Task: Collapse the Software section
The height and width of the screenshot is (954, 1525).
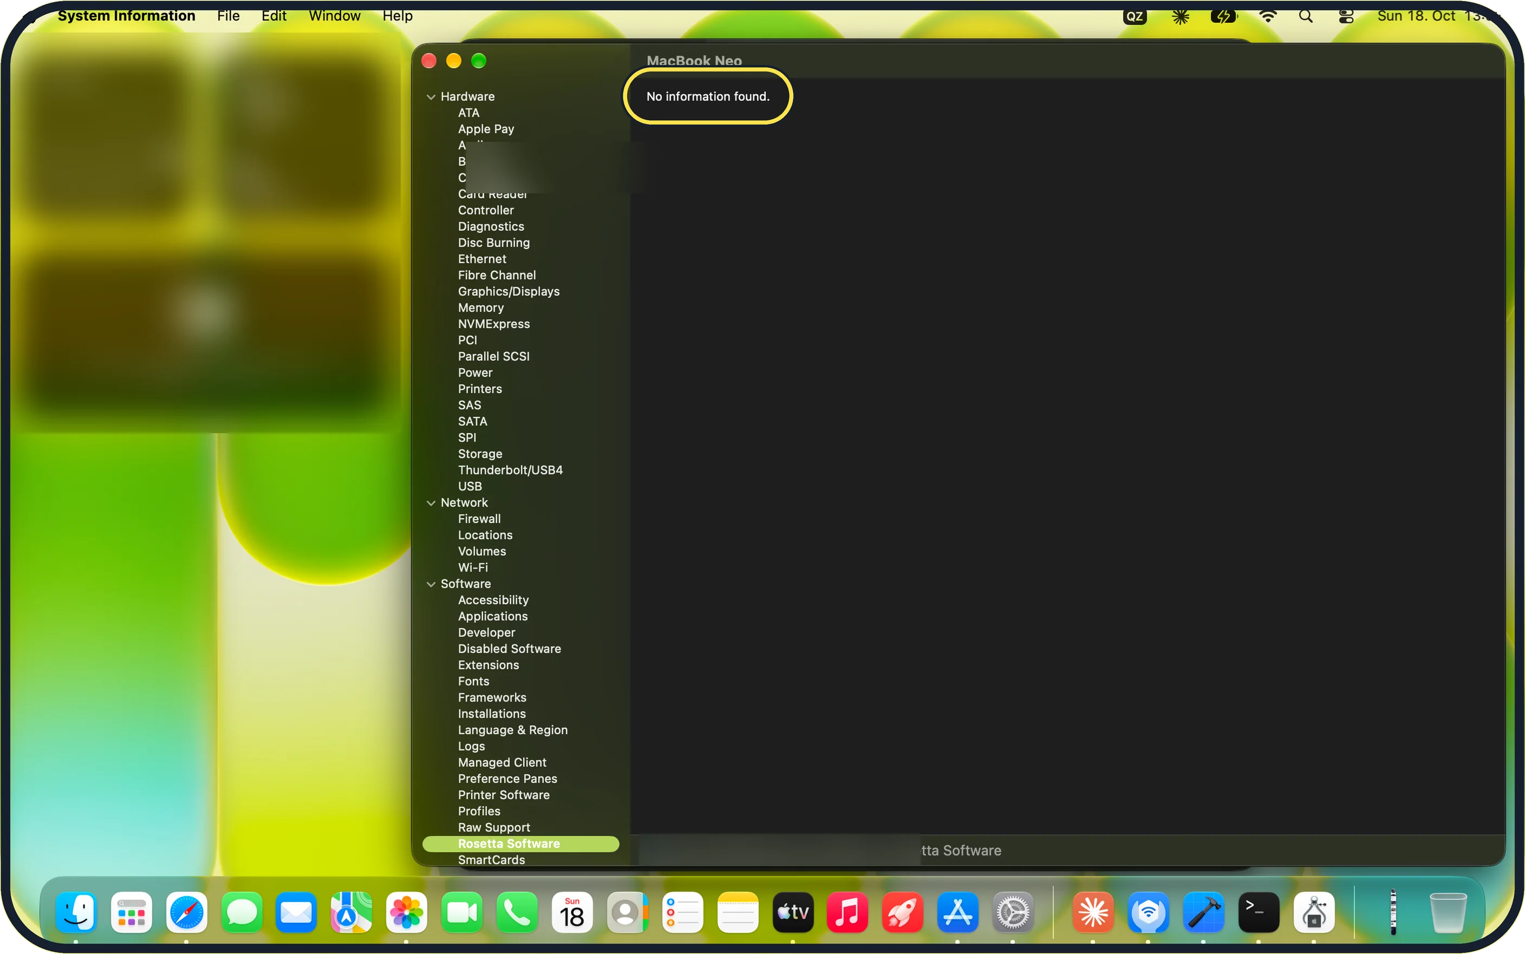Action: tap(431, 584)
